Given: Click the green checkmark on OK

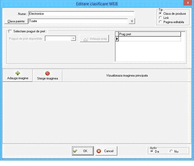Looking at the screenshot, I should pyautogui.click(x=76, y=151).
